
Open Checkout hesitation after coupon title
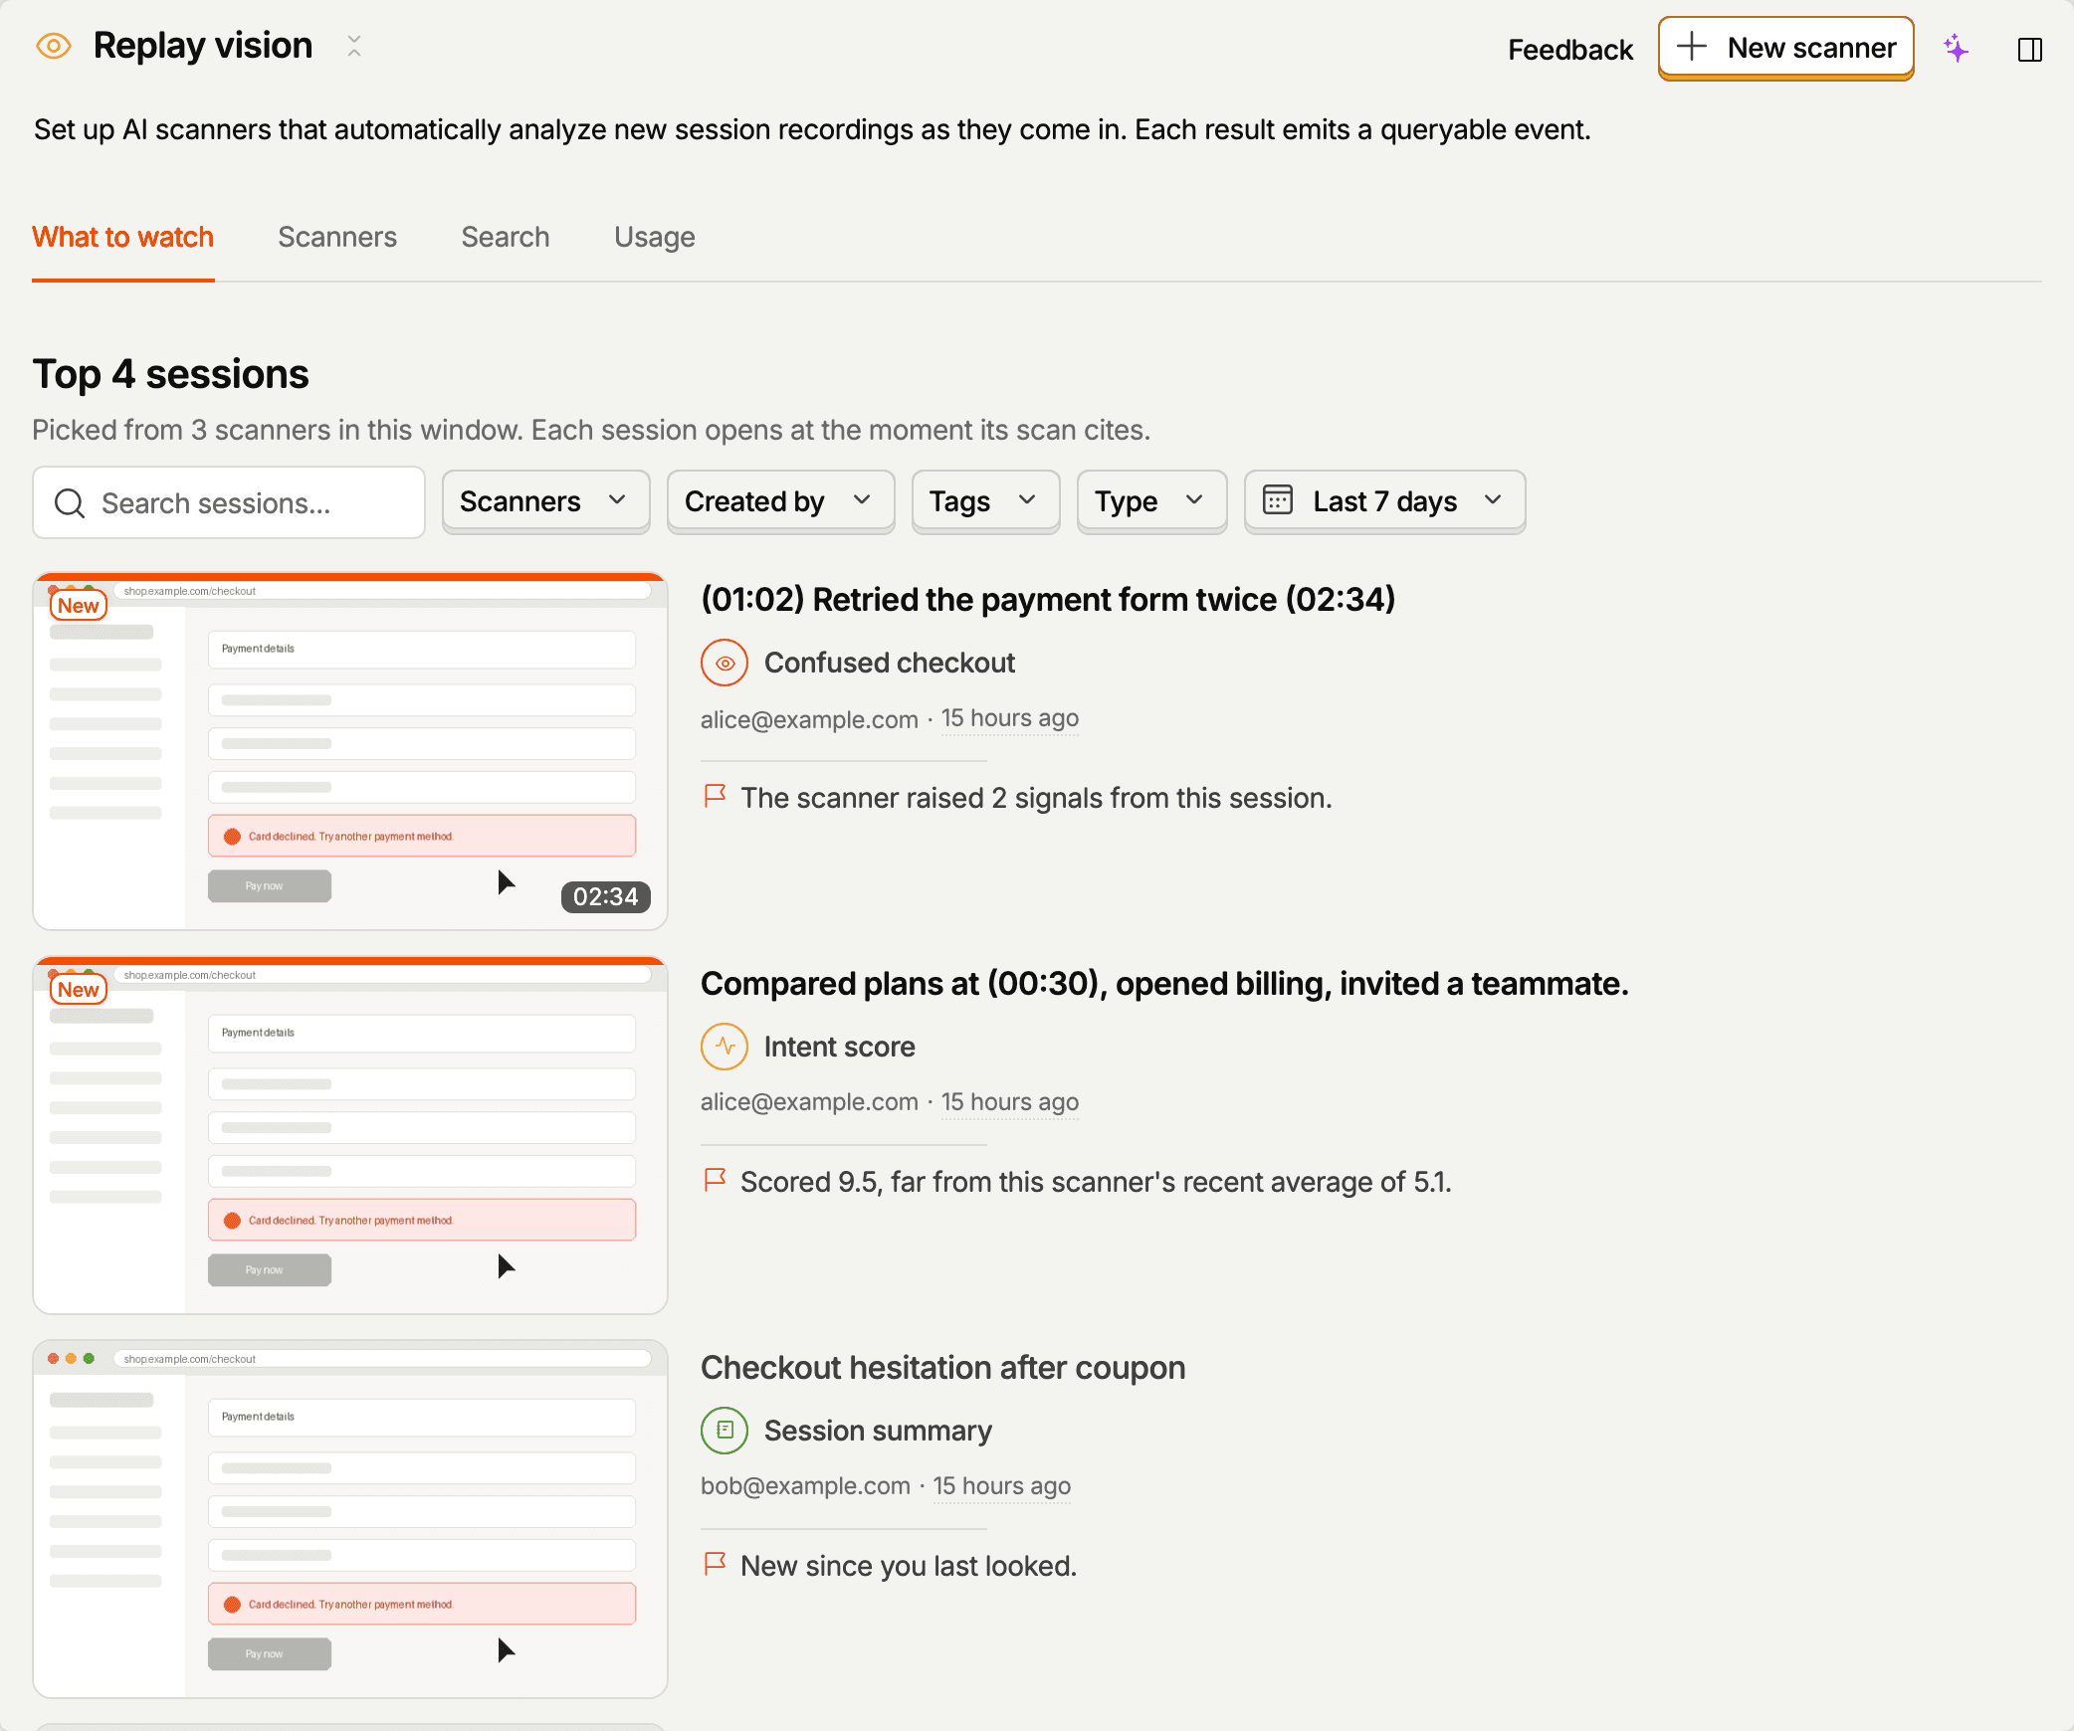point(942,1368)
